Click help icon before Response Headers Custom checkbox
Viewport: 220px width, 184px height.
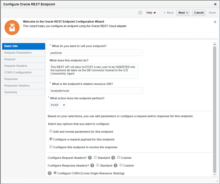pyautogui.click(x=116, y=165)
